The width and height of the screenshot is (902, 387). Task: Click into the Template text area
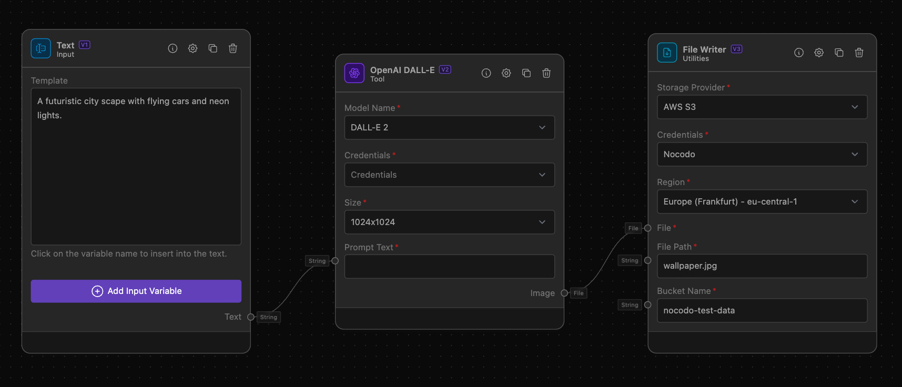pyautogui.click(x=136, y=166)
